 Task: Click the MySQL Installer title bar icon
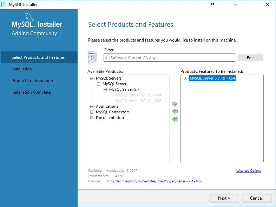[x=4, y=5]
